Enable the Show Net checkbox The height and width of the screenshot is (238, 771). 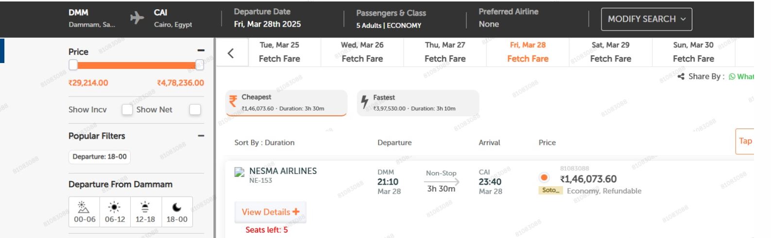(x=195, y=110)
